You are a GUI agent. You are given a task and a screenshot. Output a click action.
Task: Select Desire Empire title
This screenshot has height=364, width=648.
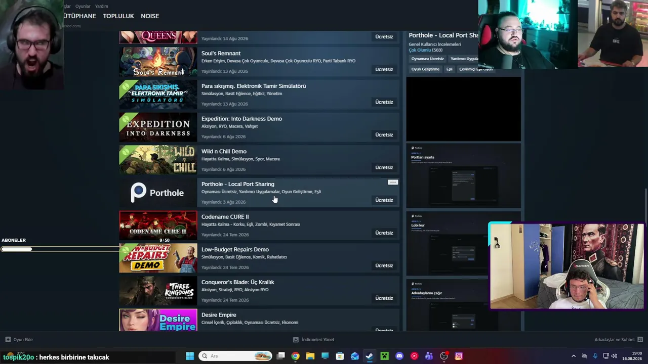[219, 315]
